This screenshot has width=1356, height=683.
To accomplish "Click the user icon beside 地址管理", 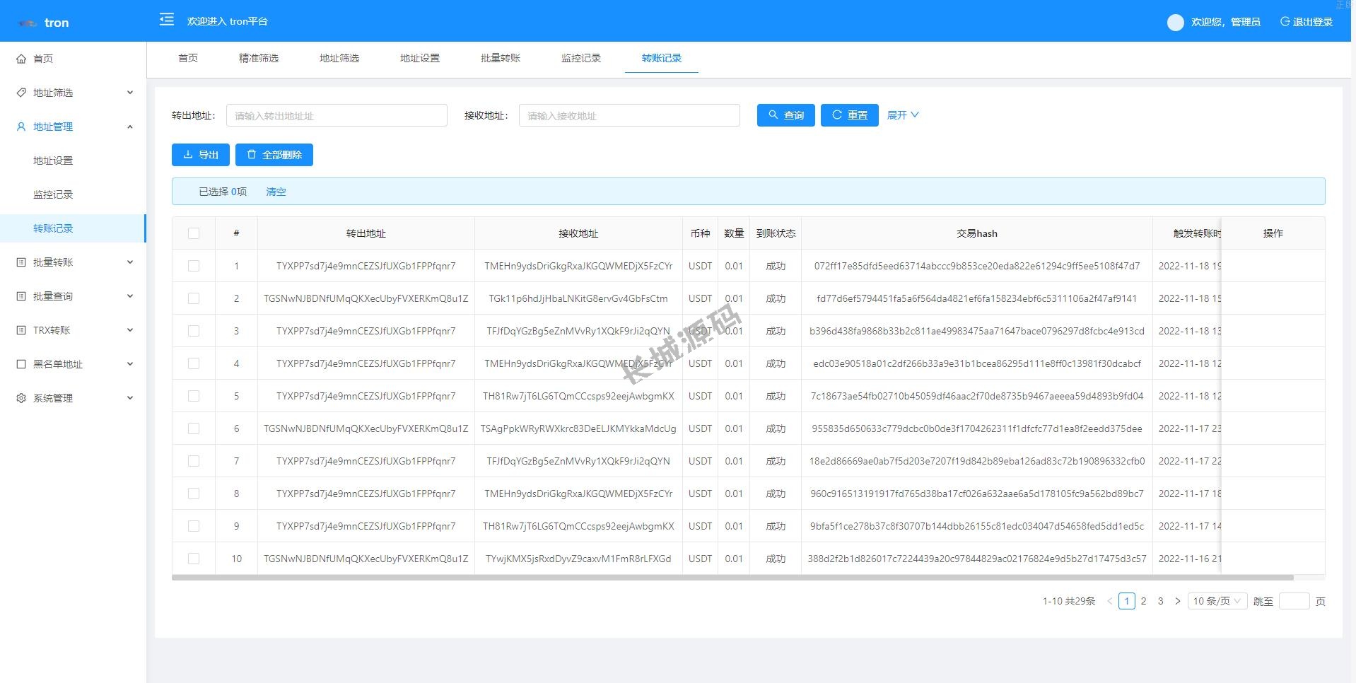I will [x=21, y=127].
